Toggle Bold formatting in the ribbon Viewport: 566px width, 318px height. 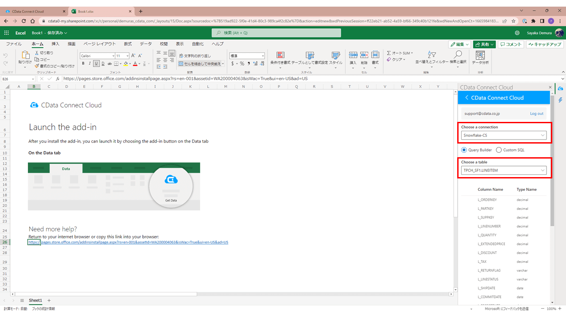(83, 64)
